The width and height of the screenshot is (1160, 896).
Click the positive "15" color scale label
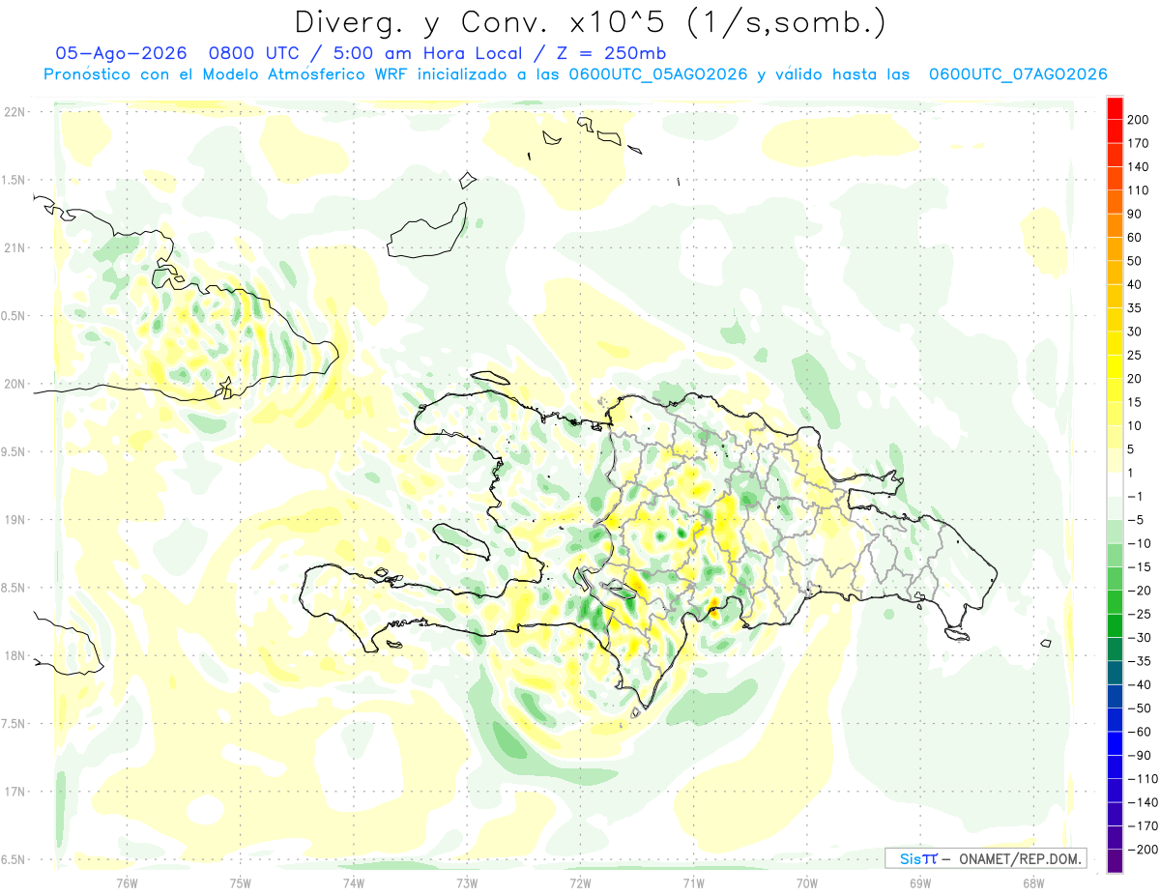[x=1135, y=403]
